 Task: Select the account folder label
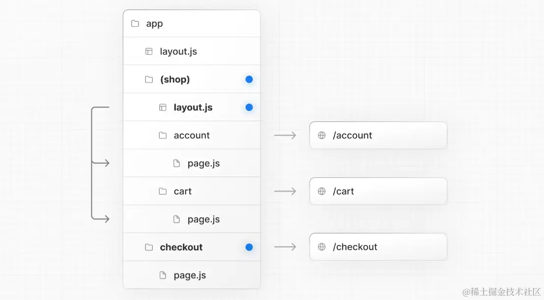tap(192, 136)
